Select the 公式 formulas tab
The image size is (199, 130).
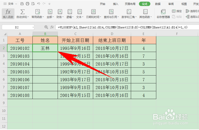(x=145, y=4)
